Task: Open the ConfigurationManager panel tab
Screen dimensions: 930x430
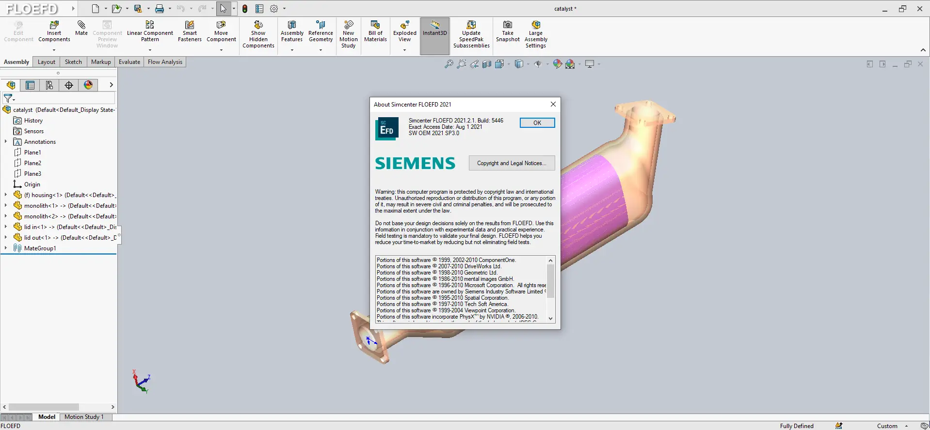Action: [x=49, y=85]
